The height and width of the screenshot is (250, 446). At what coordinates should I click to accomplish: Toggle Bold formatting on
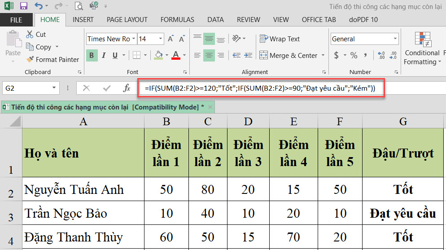click(x=92, y=56)
